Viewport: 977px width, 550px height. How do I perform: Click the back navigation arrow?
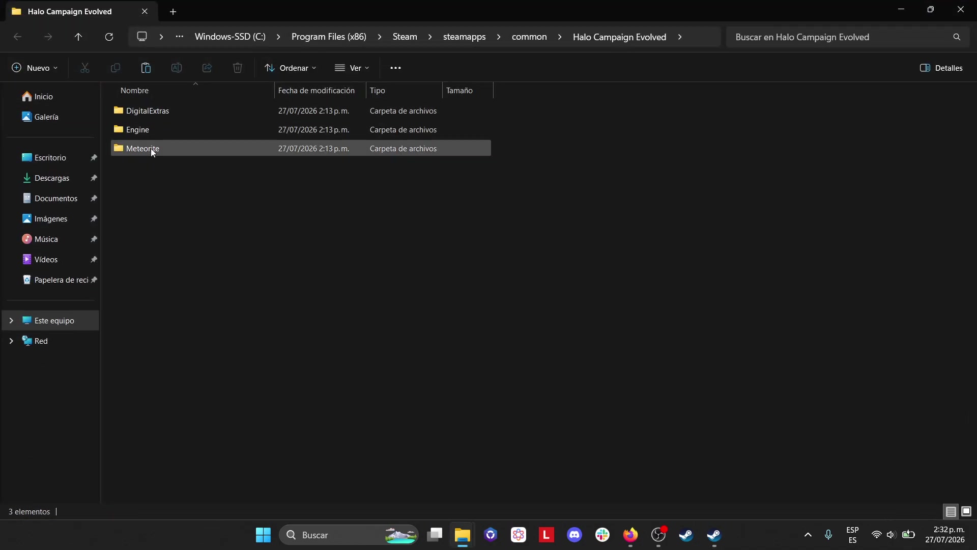pyautogui.click(x=17, y=37)
